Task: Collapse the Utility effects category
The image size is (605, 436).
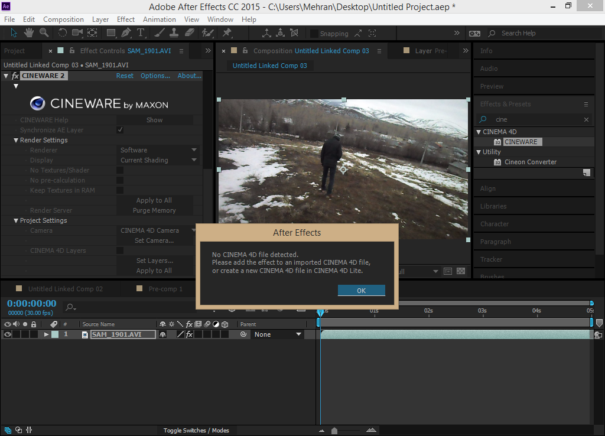Action: (x=479, y=152)
